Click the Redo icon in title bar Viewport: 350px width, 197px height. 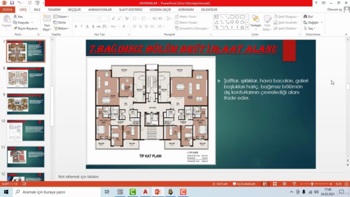(x=30, y=3)
